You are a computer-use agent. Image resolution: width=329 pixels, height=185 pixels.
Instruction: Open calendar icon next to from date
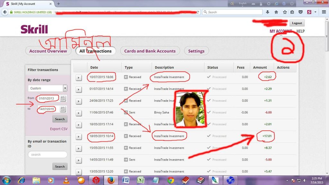coord(63,98)
